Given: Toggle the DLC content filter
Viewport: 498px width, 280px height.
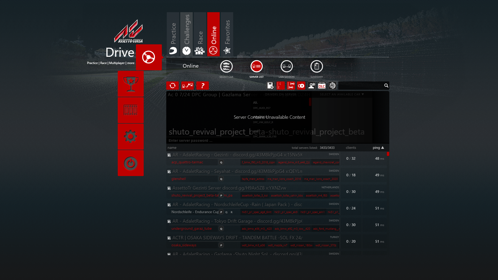Looking at the screenshot, I should point(322,86).
